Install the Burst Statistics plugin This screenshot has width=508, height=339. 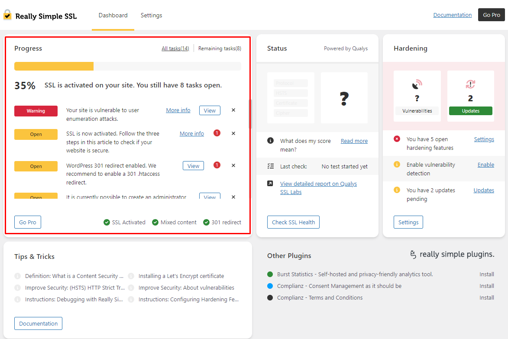487,274
